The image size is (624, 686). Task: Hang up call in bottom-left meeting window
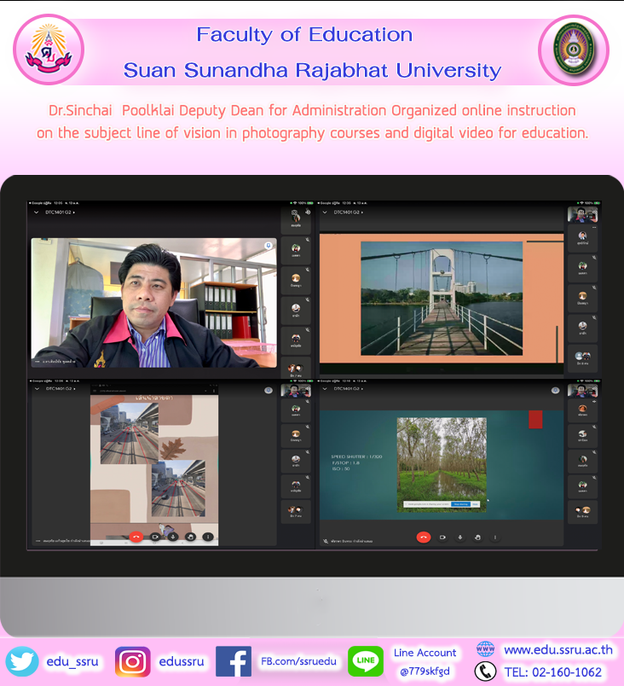136,538
